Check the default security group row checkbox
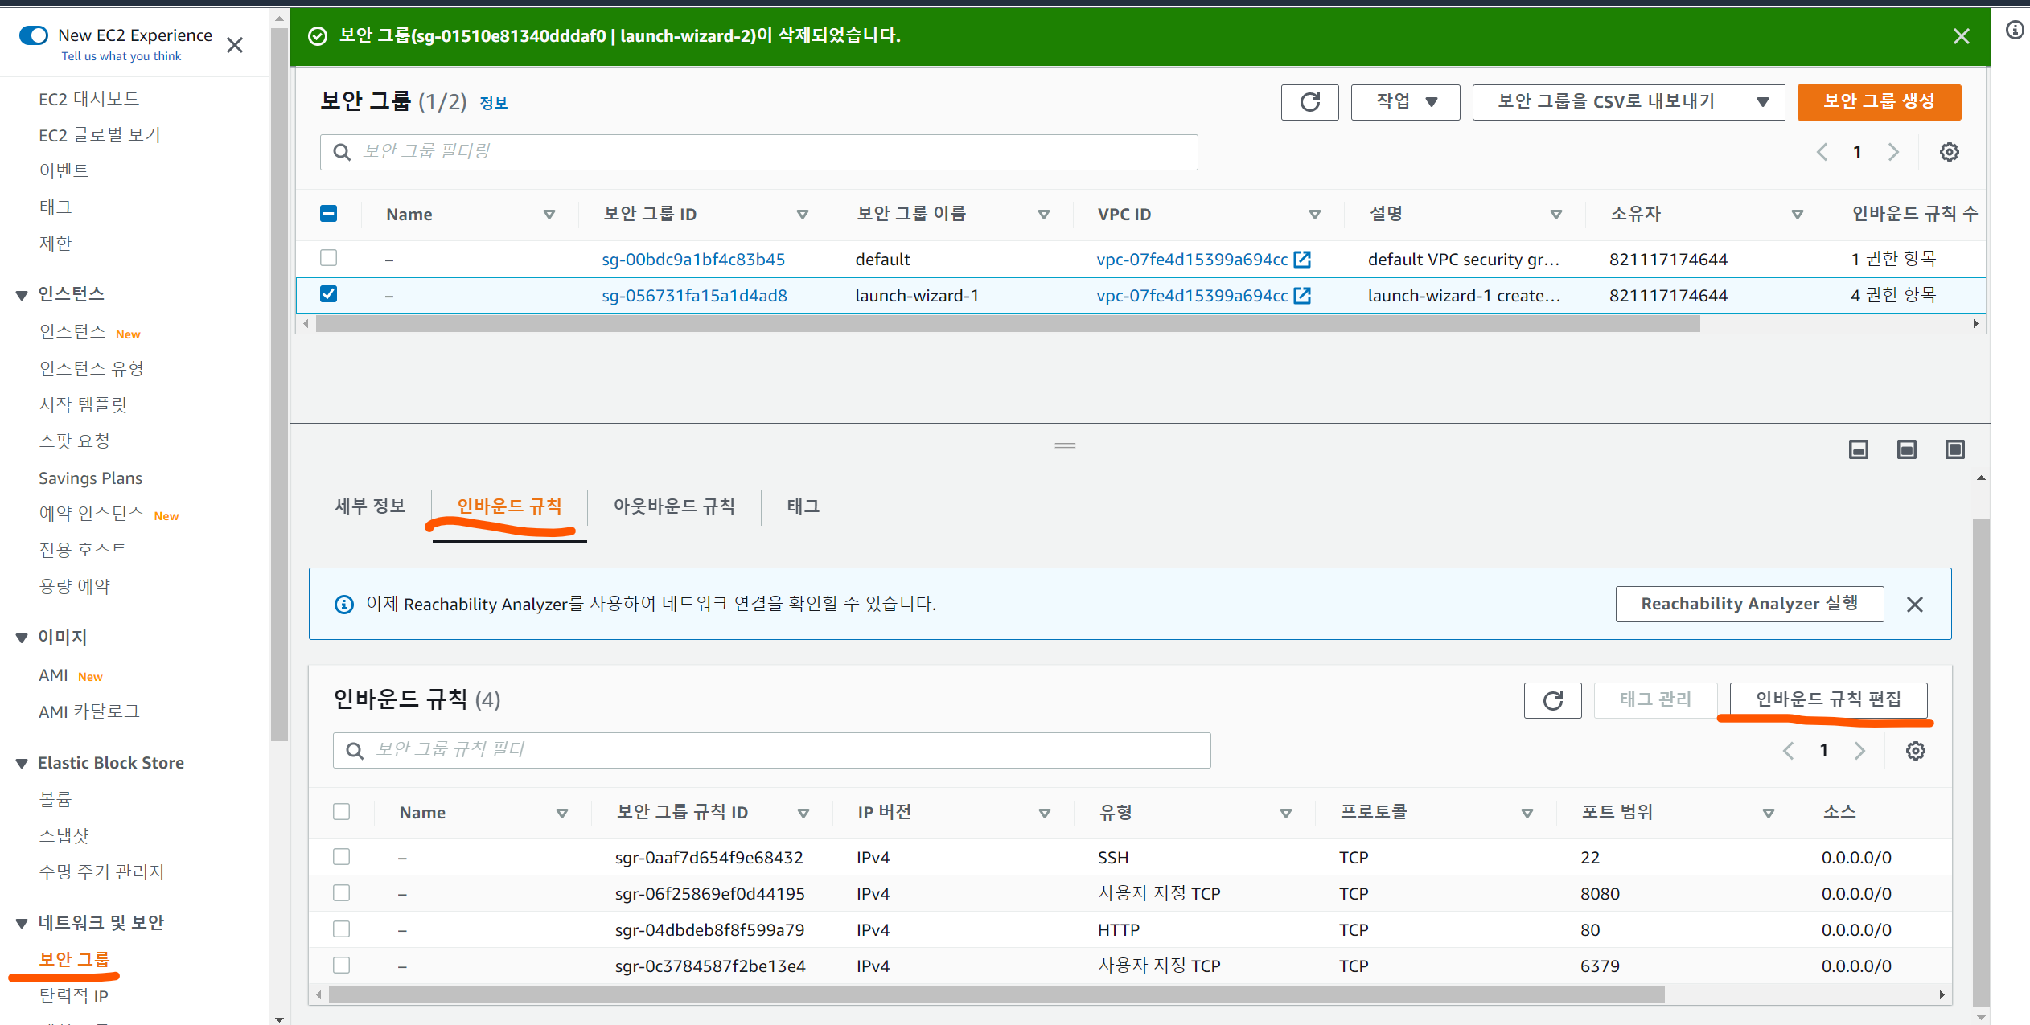Screen dimensions: 2030x1025 click(x=328, y=258)
